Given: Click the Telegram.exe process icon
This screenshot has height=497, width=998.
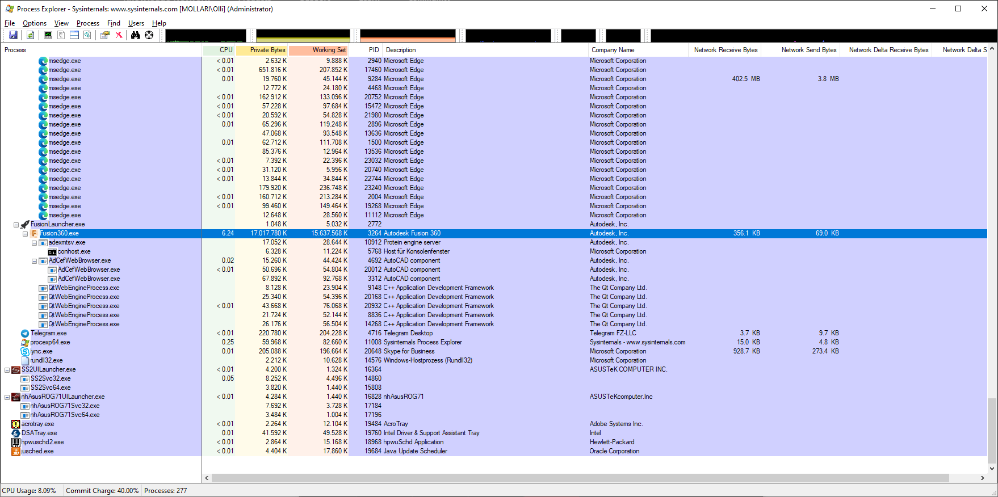Looking at the screenshot, I should pyautogui.click(x=25, y=333).
